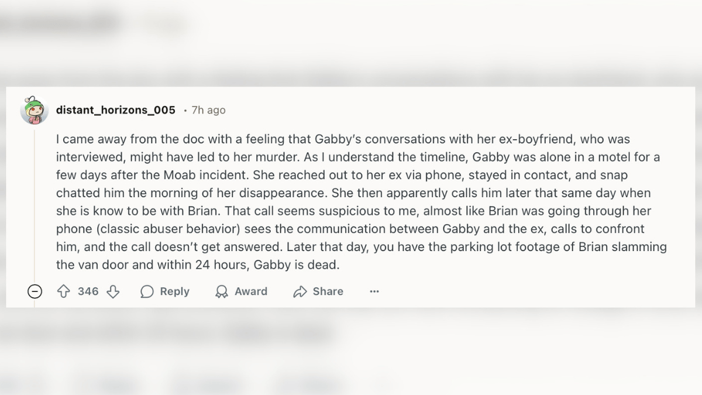Click the Award ribbon icon
The height and width of the screenshot is (395, 702).
click(x=222, y=291)
